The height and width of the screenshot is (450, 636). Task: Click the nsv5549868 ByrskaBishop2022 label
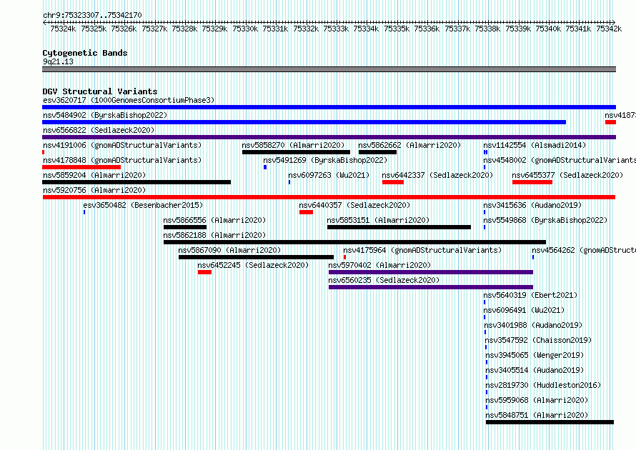pos(545,220)
